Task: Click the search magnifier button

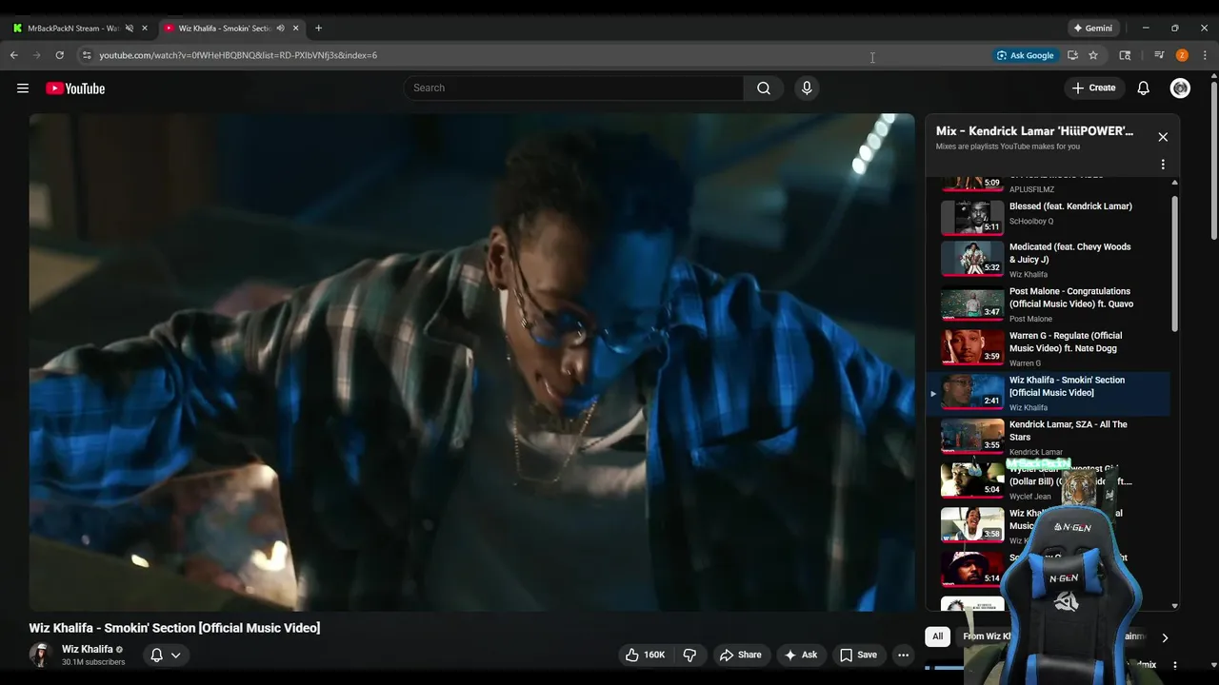Action: [x=764, y=88]
